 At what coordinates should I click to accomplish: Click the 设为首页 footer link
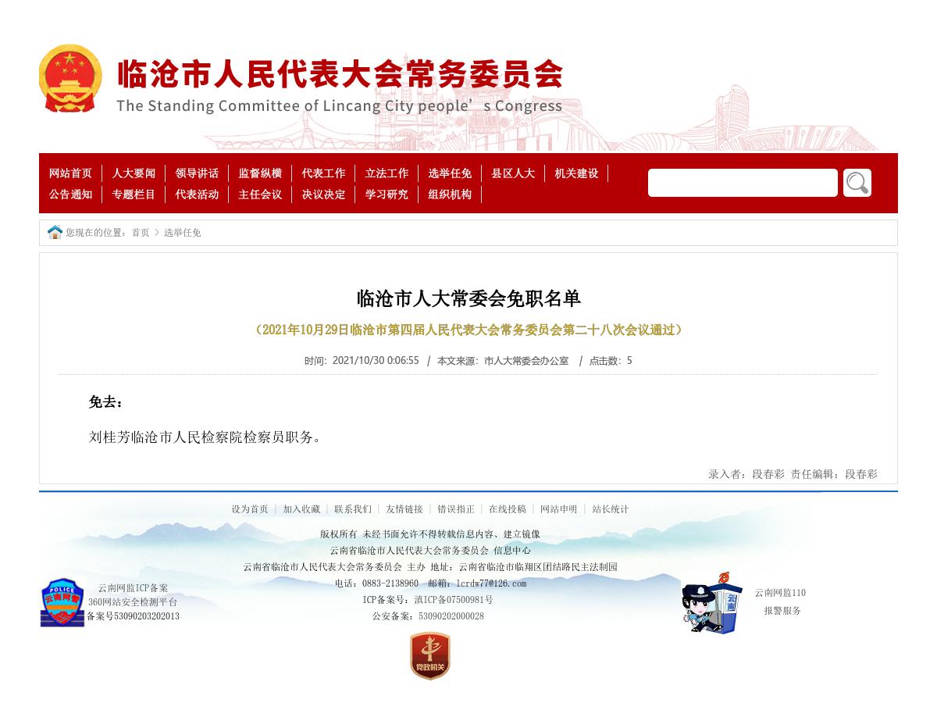(250, 509)
